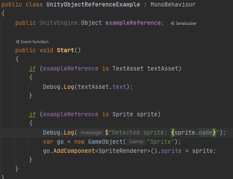This screenshot has width=233, height=179.
Task: Click the Start method name
Action: pyautogui.click(x=66, y=50)
